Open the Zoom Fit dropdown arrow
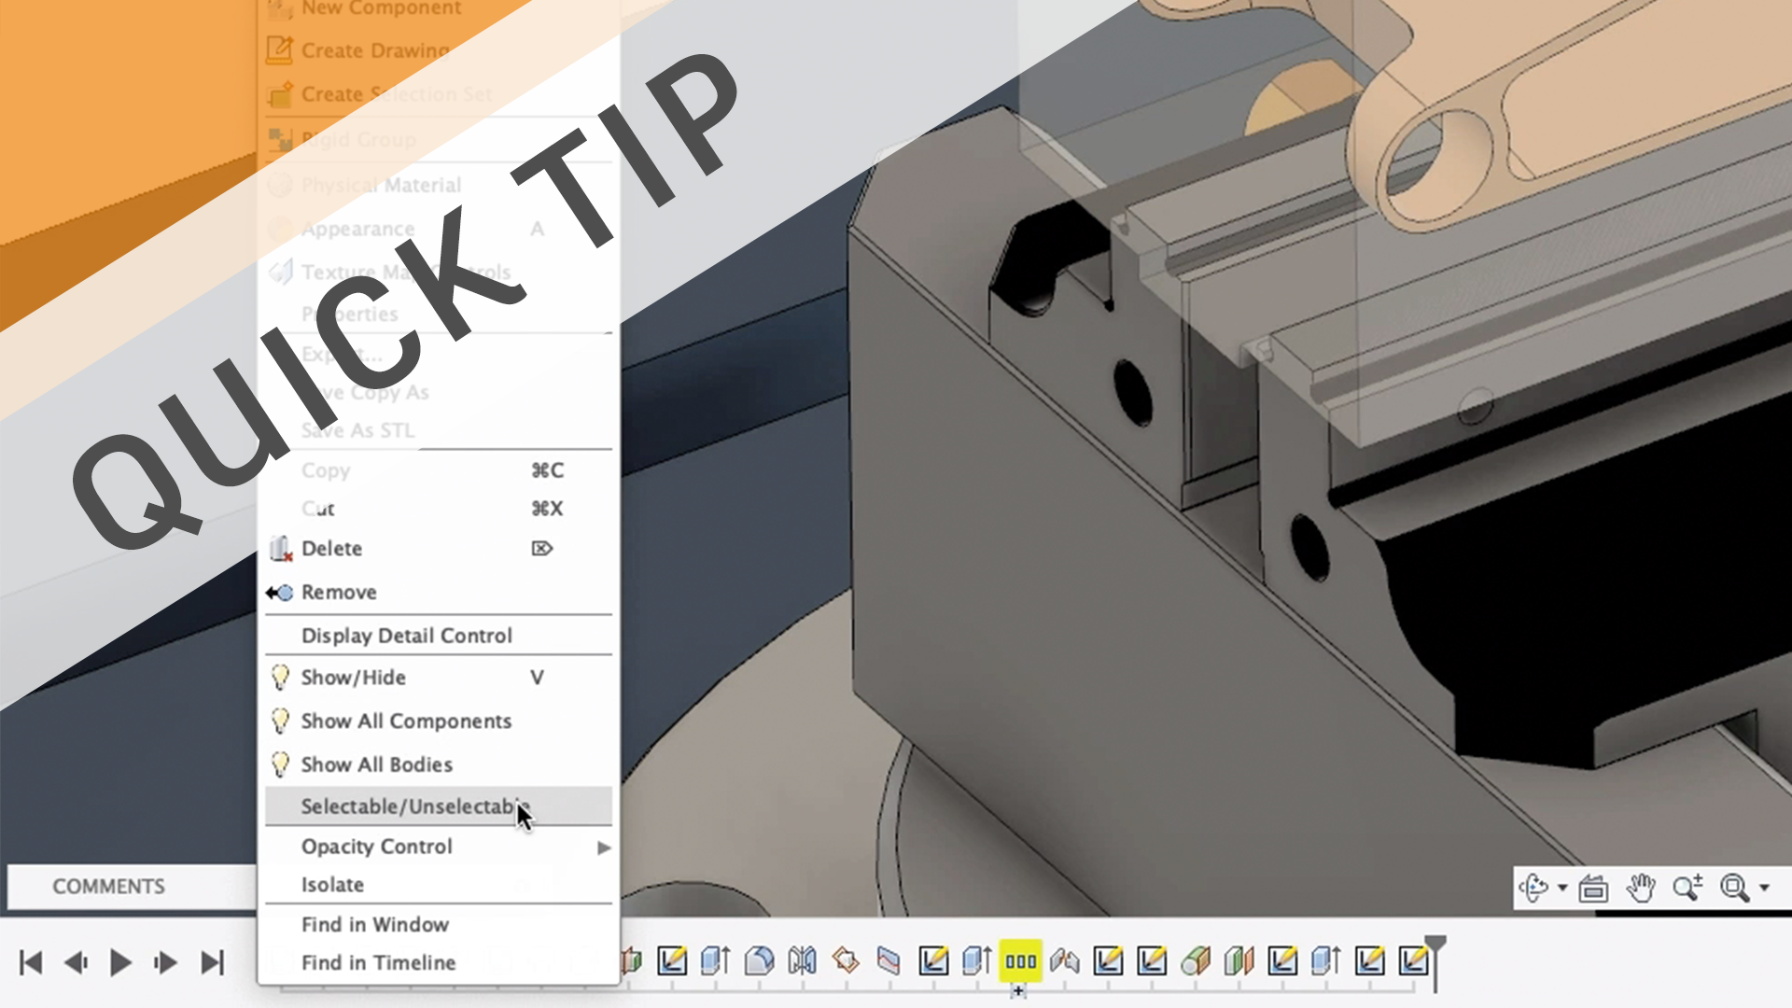The width and height of the screenshot is (1792, 1008). pyautogui.click(x=1764, y=888)
